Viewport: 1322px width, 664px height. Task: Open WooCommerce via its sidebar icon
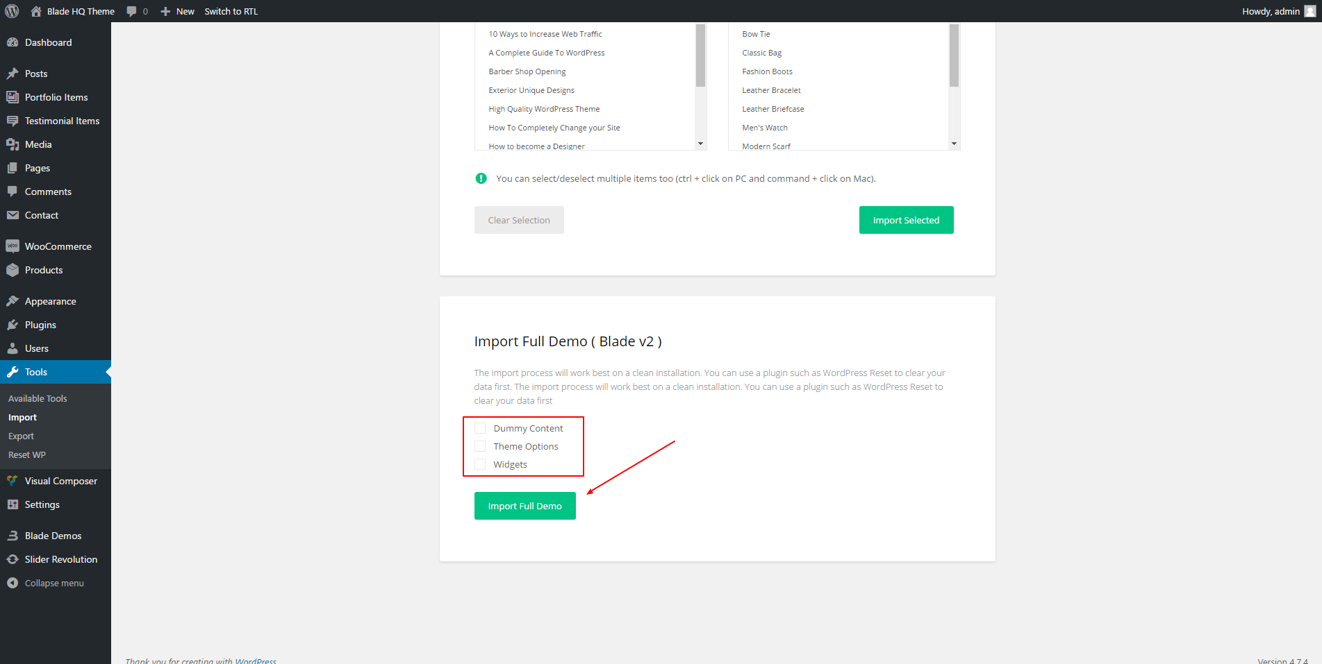(13, 246)
